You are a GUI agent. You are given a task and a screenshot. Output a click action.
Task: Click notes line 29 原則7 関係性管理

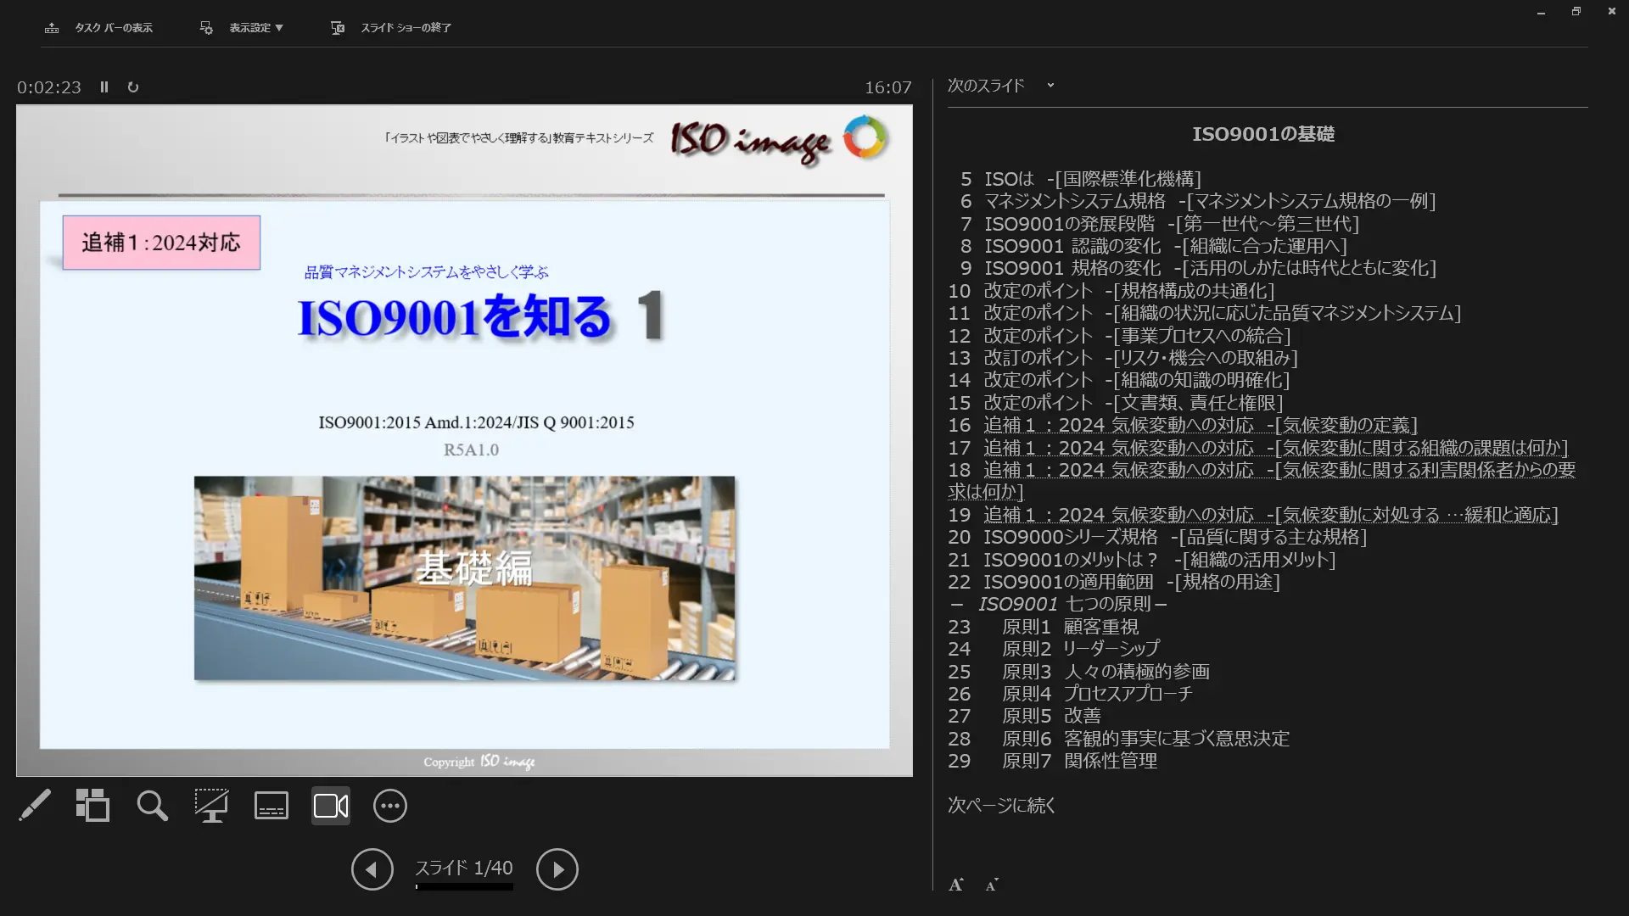pyautogui.click(x=1053, y=761)
